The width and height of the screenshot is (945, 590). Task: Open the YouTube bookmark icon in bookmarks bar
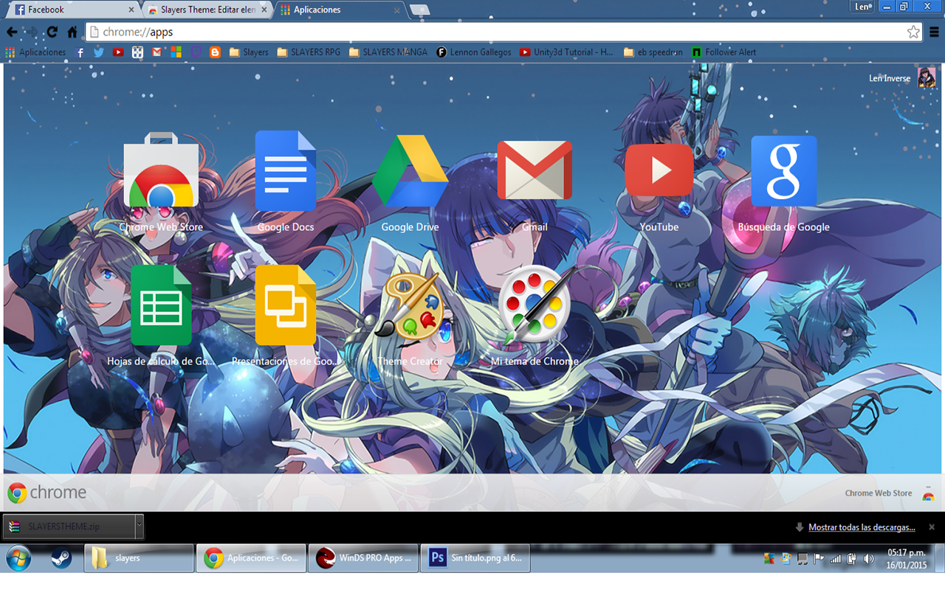[118, 52]
